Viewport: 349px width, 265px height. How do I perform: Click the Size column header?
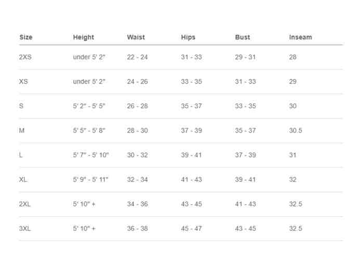pos(25,37)
